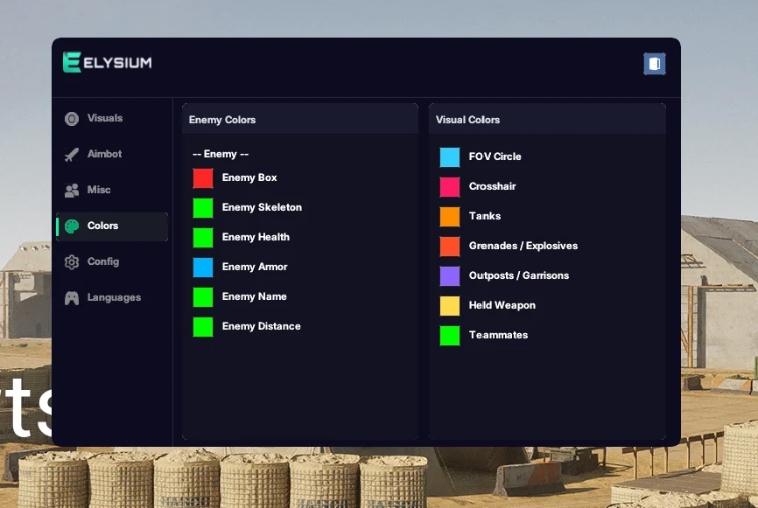The width and height of the screenshot is (758, 508).
Task: Click the Teammates label
Action: tap(498, 335)
